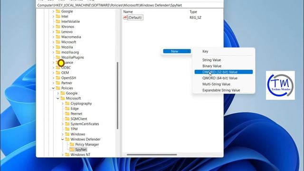This screenshot has height=171, width=304.
Task: Choose Multi-String Value from the submenu
Action: (224, 84)
